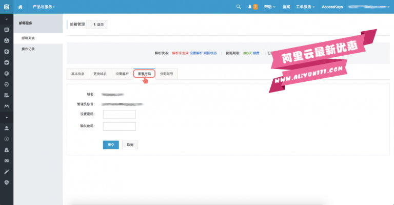The image size is (394, 205).
Task: Open AccessKeys in top bar
Action: click(332, 7)
